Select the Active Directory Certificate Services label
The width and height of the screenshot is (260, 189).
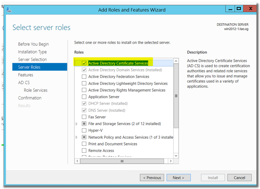tap(118, 63)
